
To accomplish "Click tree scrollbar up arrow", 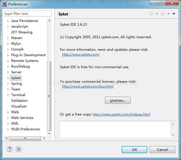I will click(x=49, y=21).
